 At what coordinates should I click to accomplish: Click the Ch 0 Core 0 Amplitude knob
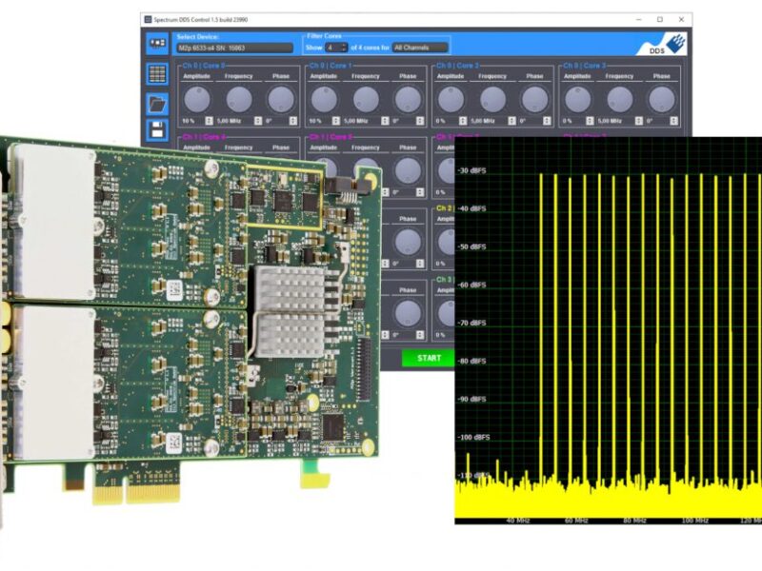[x=197, y=99]
